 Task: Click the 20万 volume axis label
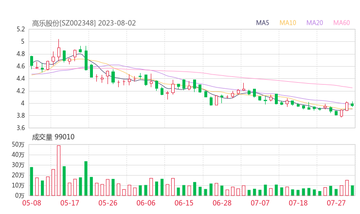click(18, 175)
